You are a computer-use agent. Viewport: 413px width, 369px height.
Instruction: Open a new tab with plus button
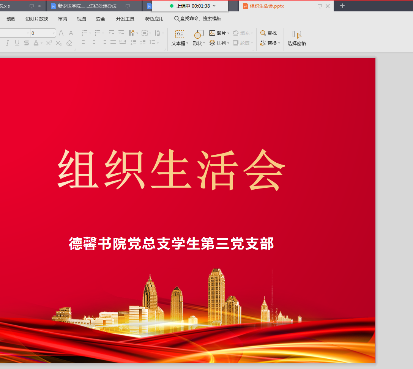point(342,6)
